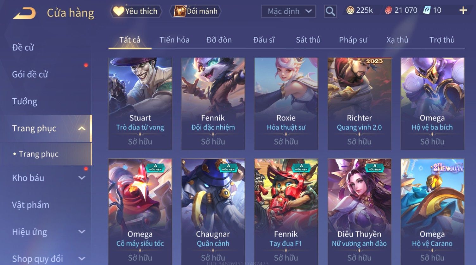Open Yêu thích heart favorites
This screenshot has height=265, width=476.
[136, 11]
